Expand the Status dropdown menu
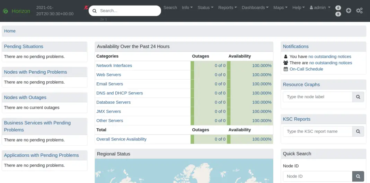The width and height of the screenshot is (370, 183). coord(205,8)
